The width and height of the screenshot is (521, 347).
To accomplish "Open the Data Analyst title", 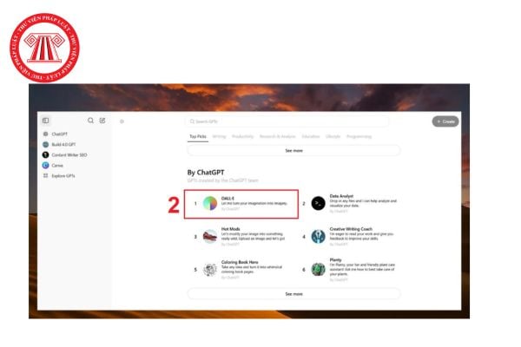I will (x=341, y=196).
